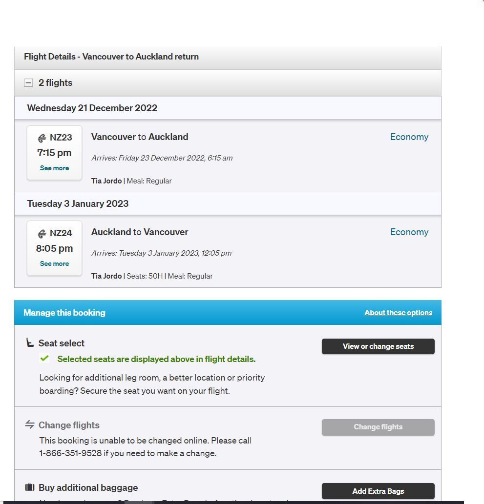
Task: Click the Change flights arrows icon
Action: [x=30, y=424]
